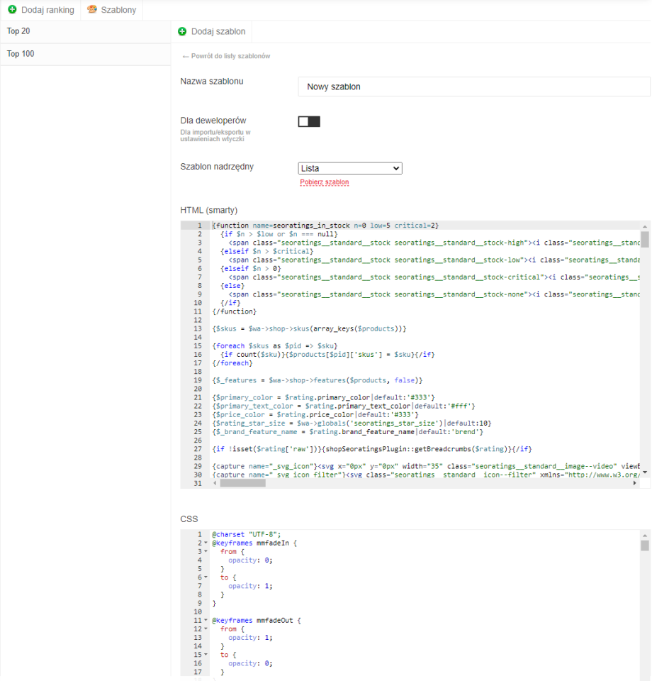Click the HTML editor horizontal scrollbar thumb
Screen dimensions: 652x681
242,483
